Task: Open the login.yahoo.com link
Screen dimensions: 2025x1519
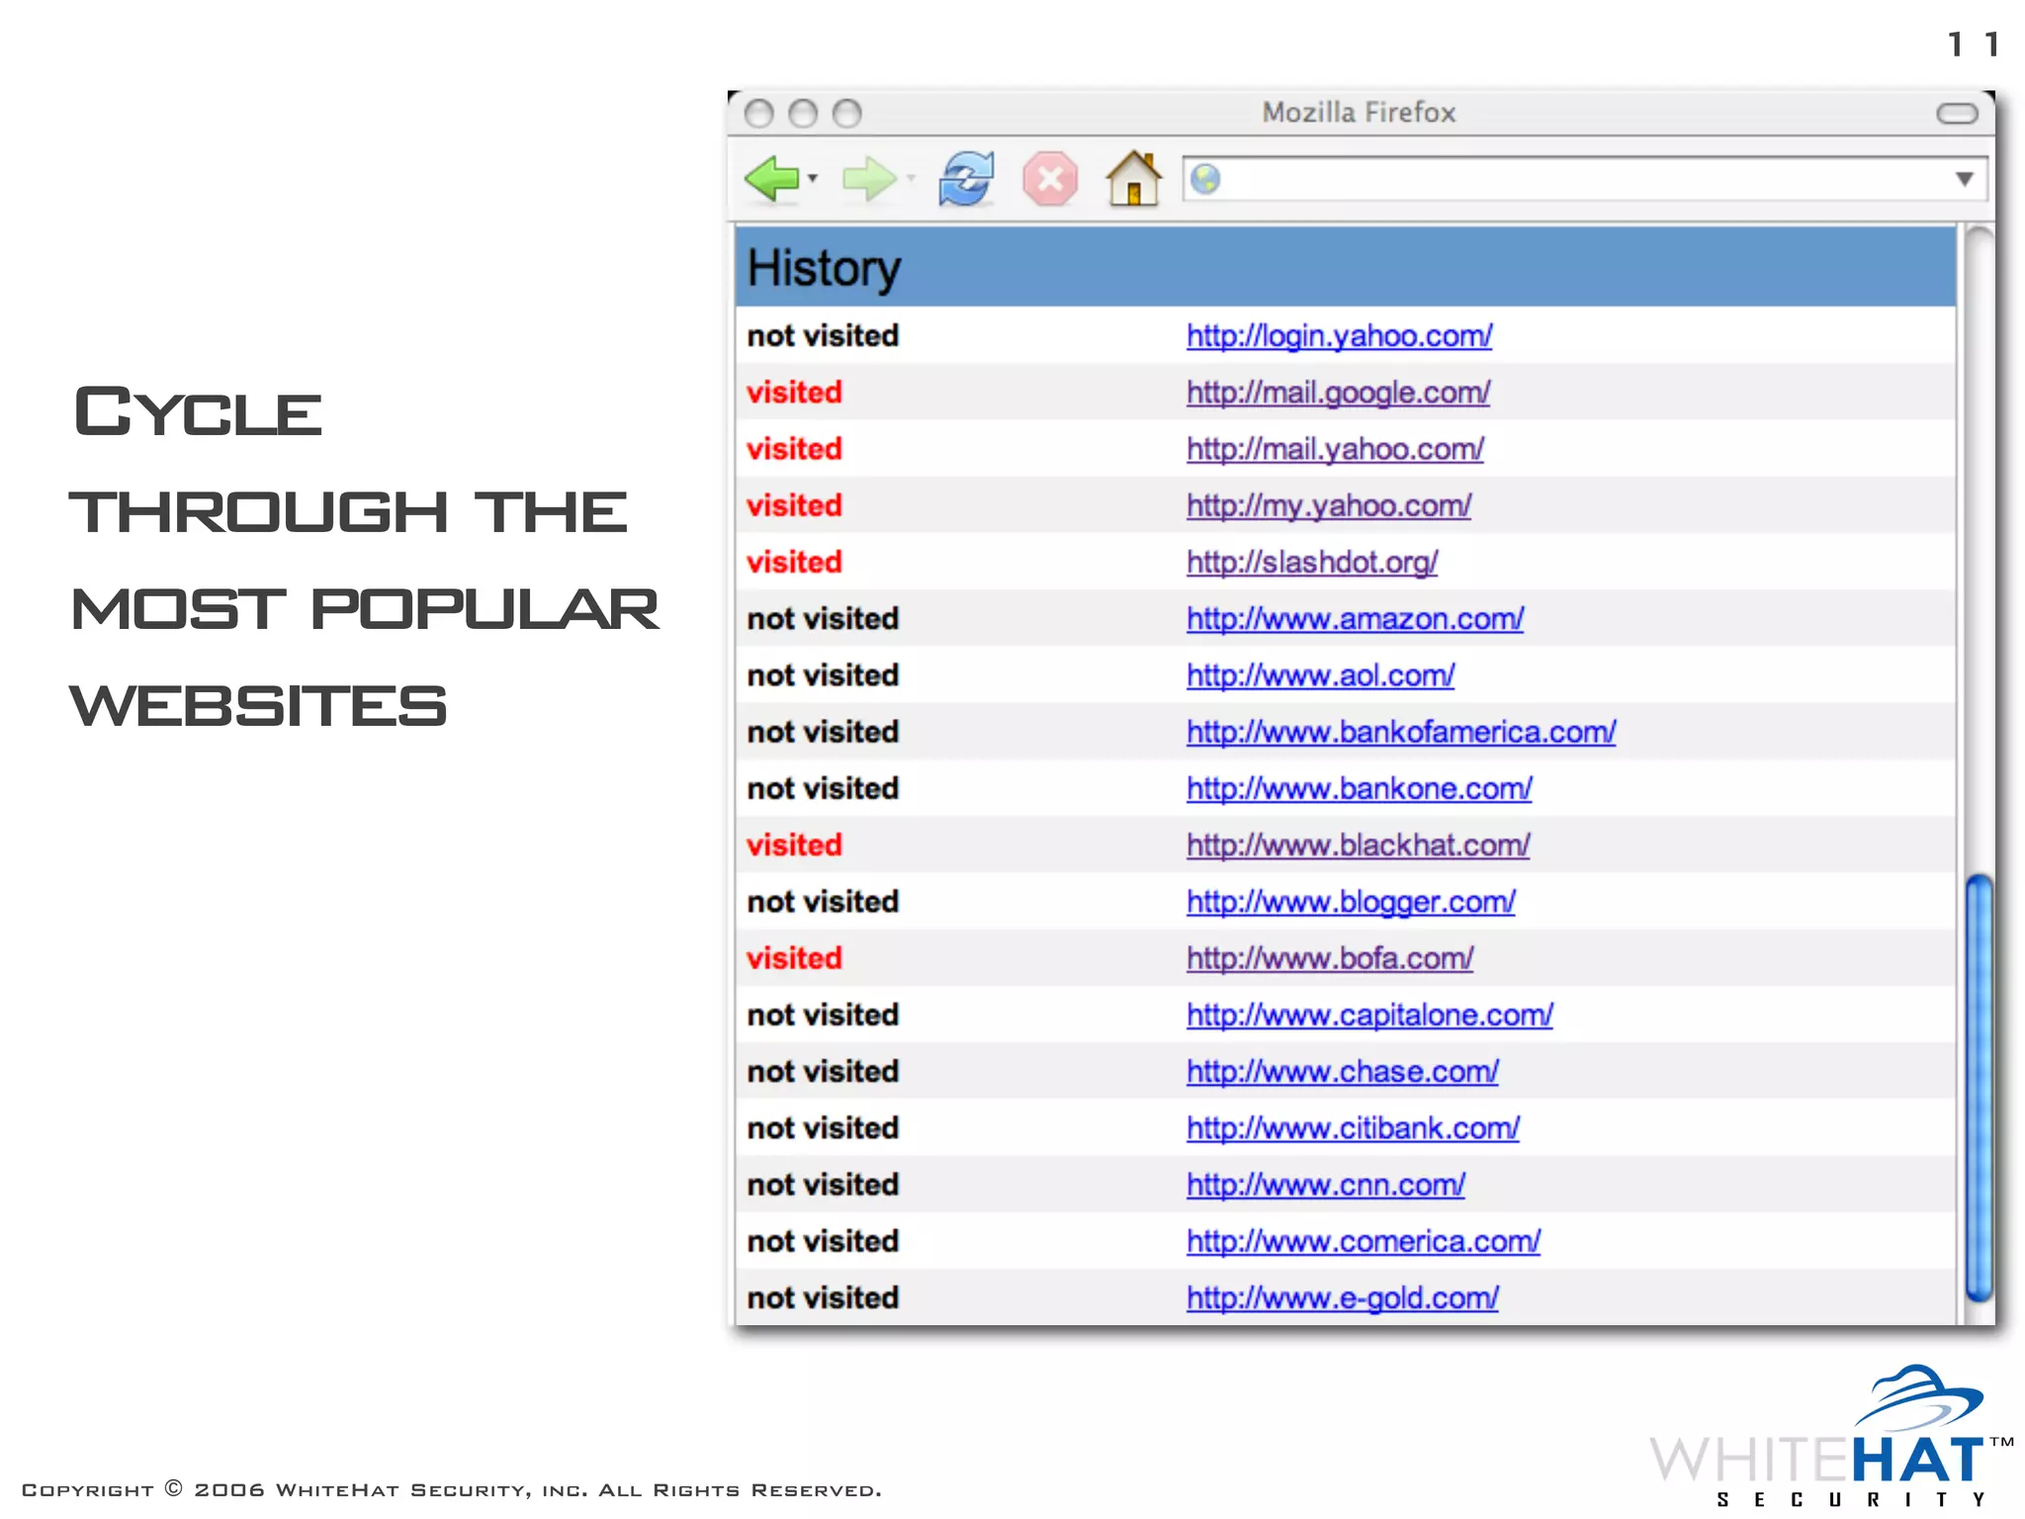Action: [1339, 336]
